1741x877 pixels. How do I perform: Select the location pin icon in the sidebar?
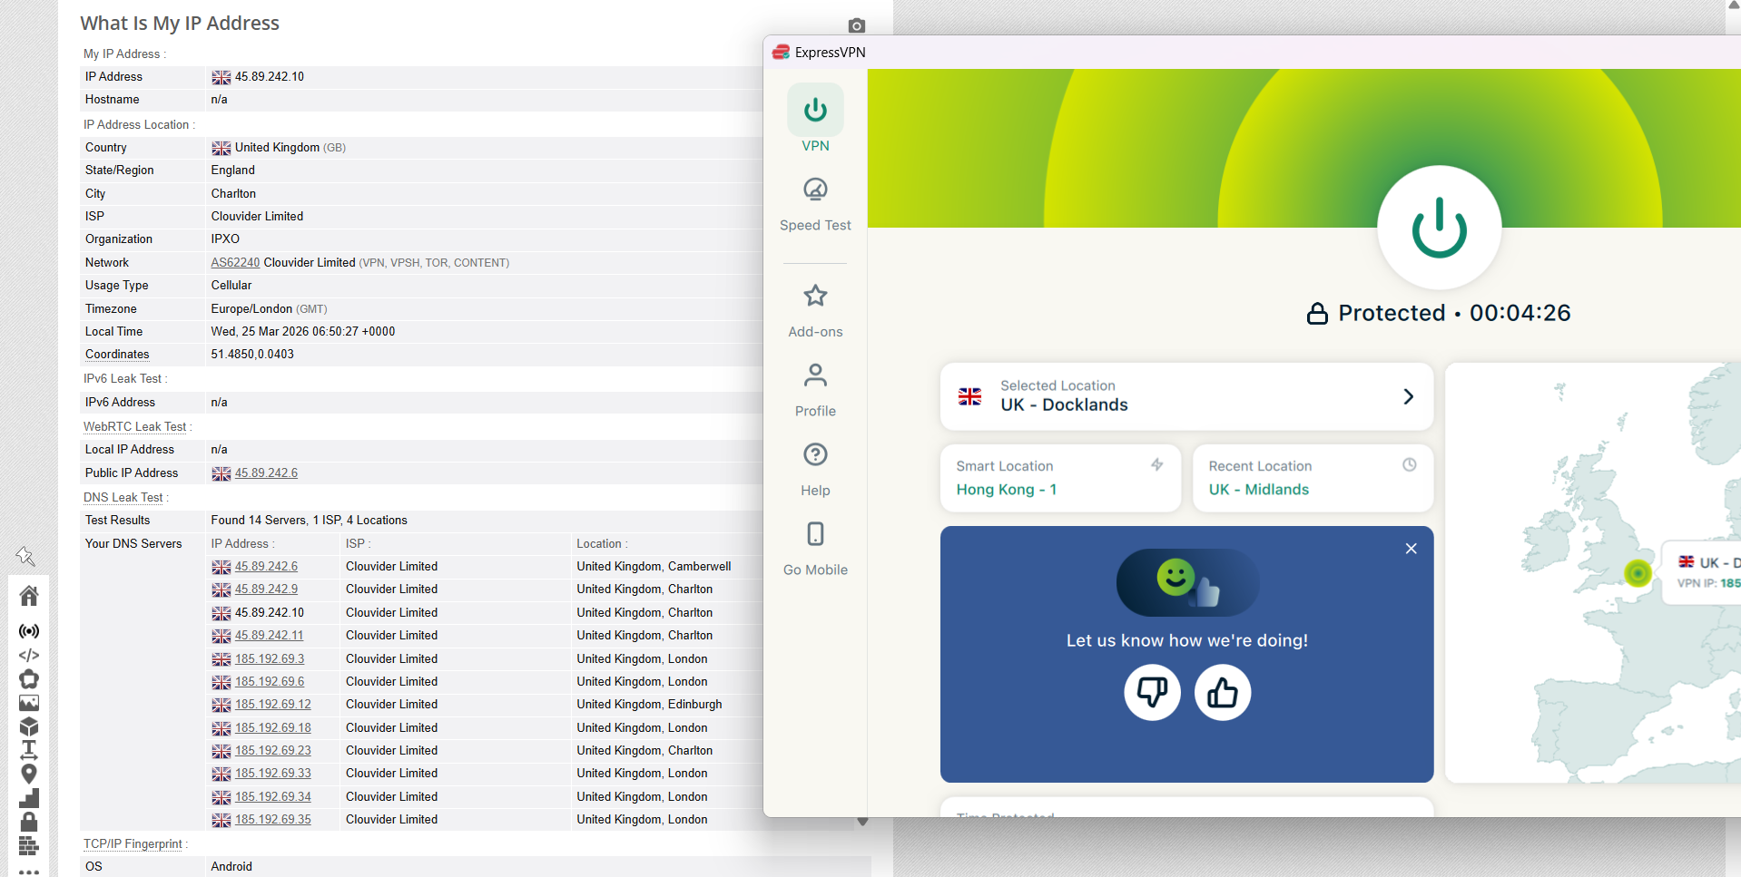tap(28, 774)
